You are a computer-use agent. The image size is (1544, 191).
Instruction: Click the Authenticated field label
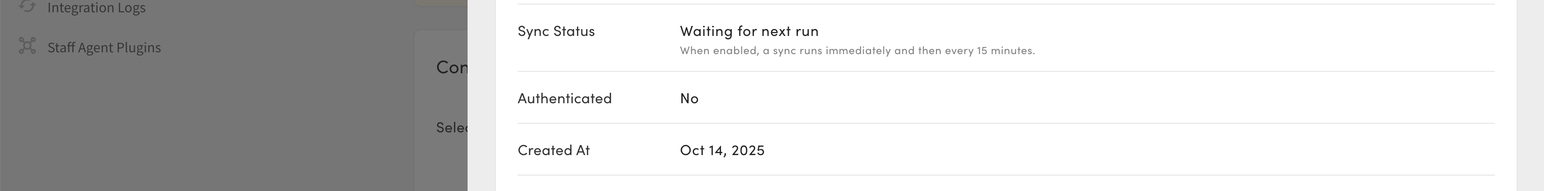click(x=564, y=98)
